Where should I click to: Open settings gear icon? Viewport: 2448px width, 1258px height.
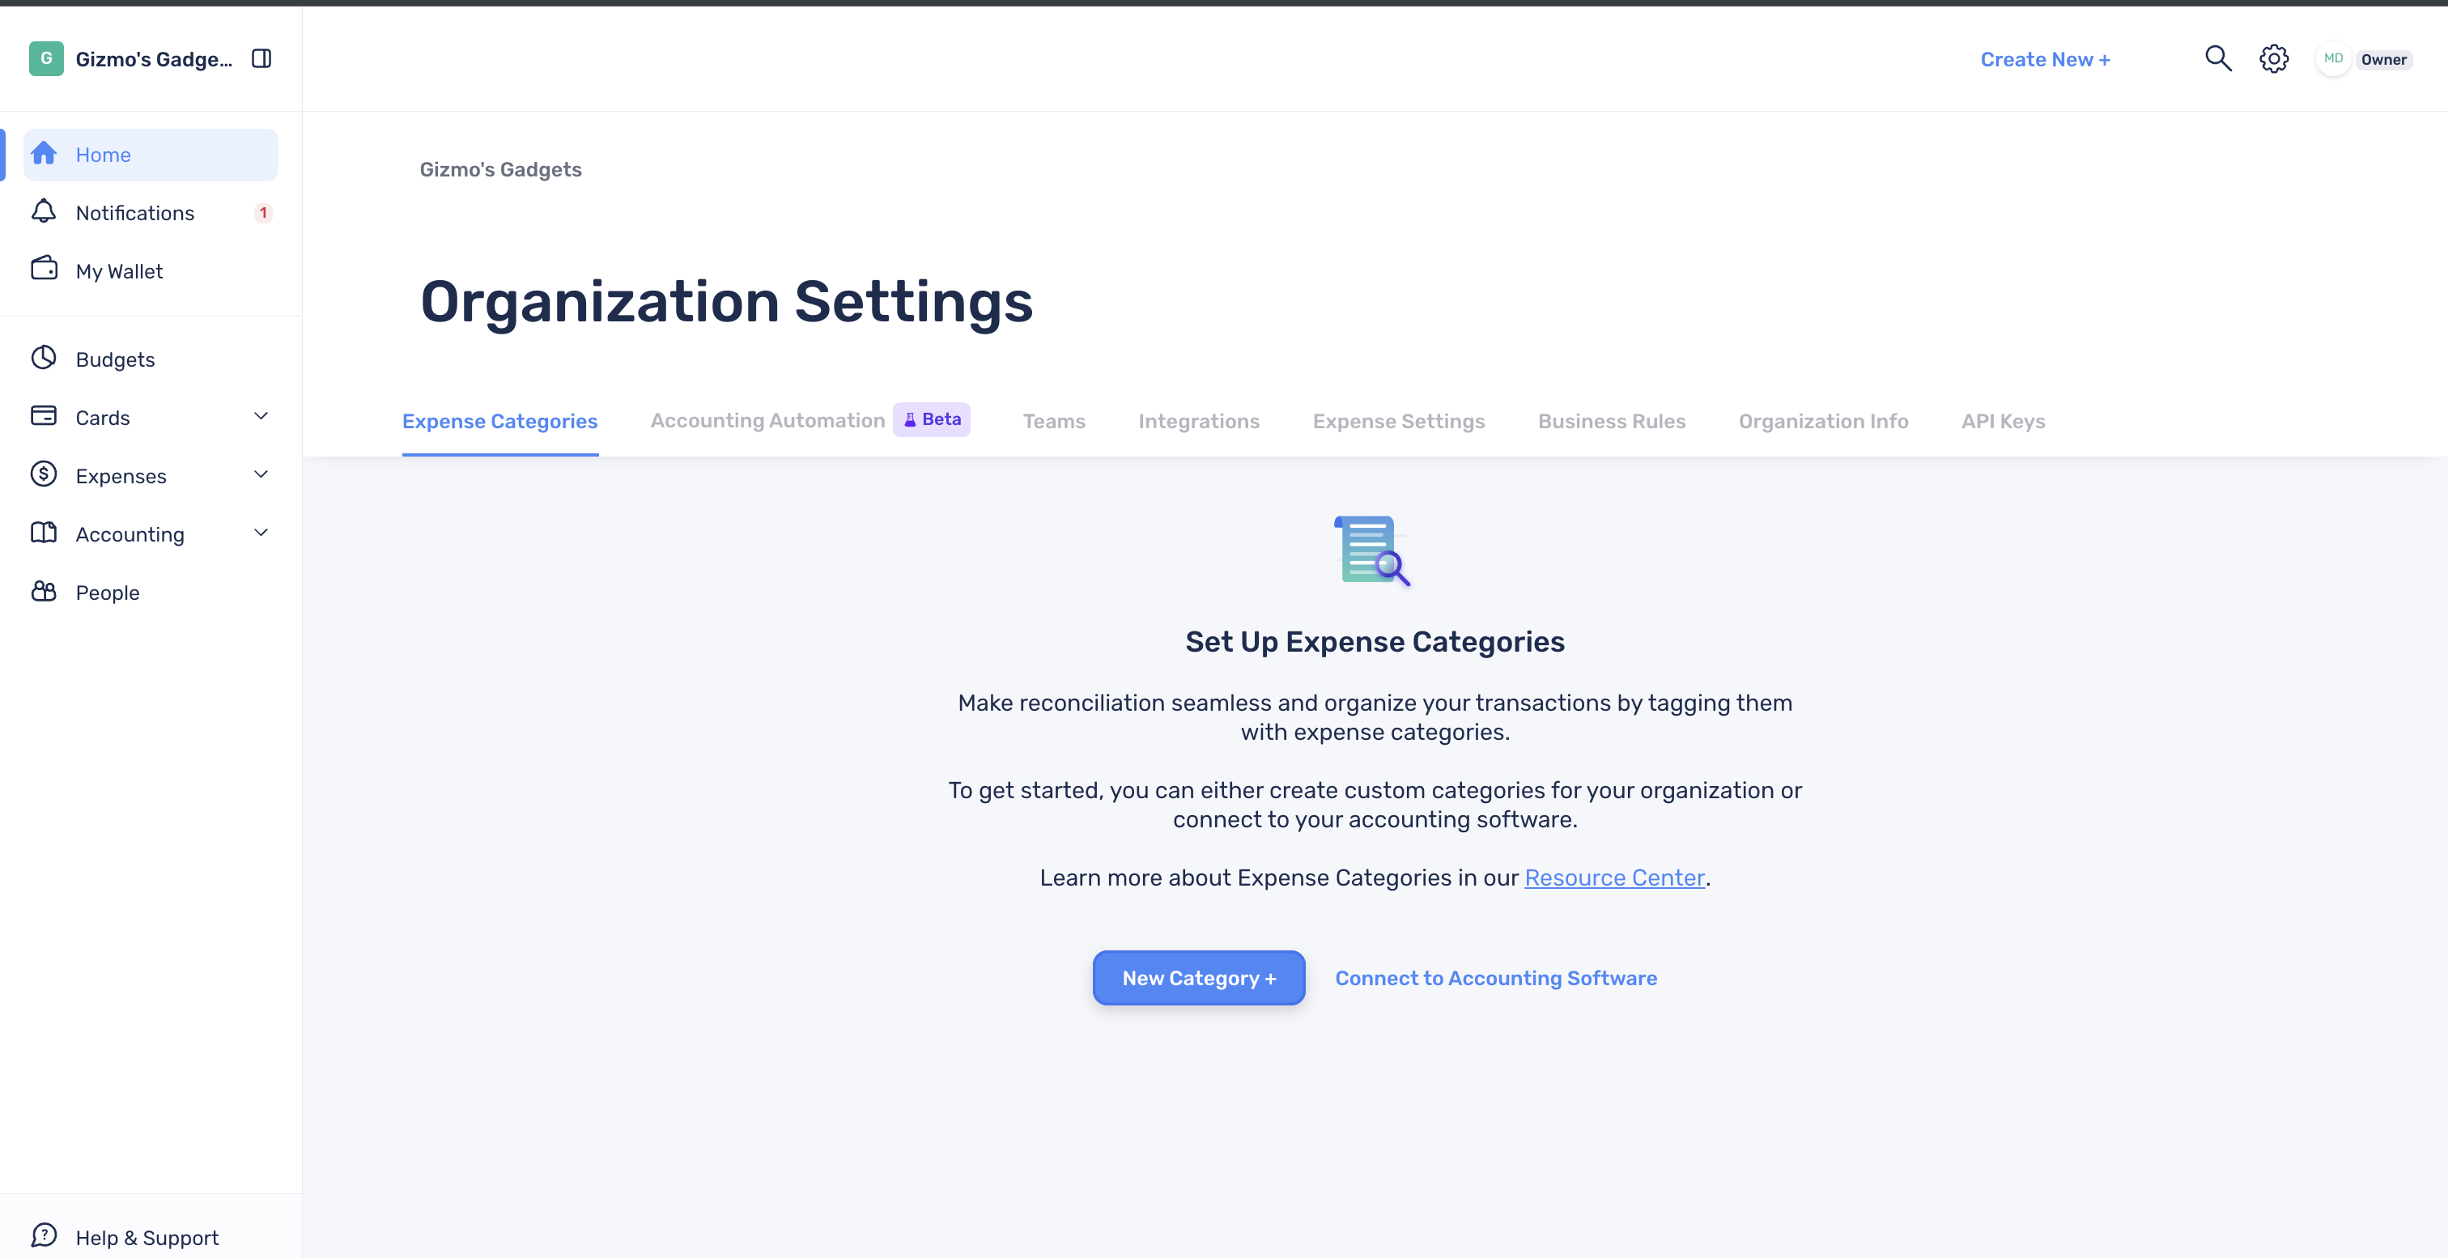pyautogui.click(x=2274, y=59)
